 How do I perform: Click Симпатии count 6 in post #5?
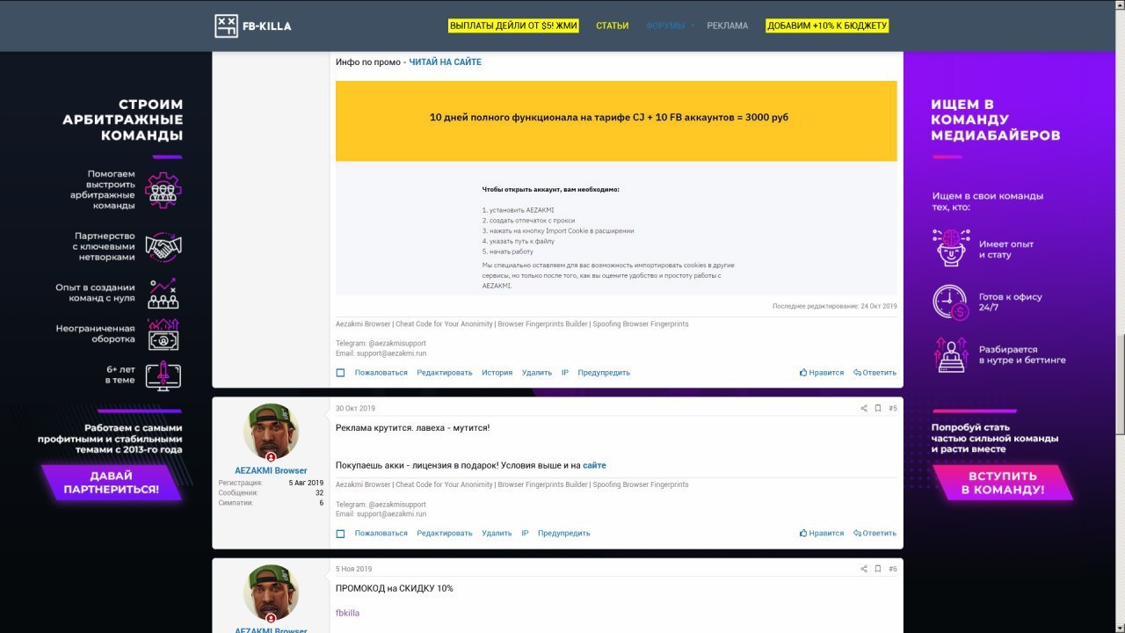click(x=321, y=503)
